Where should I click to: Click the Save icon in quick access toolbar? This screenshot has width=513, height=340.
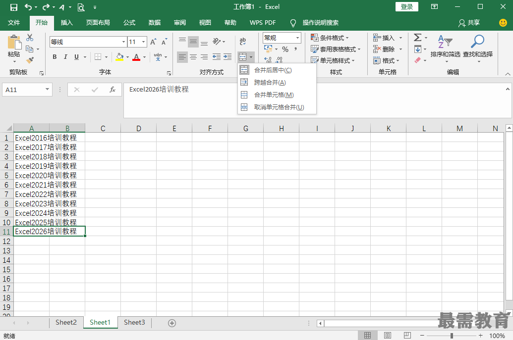14,7
